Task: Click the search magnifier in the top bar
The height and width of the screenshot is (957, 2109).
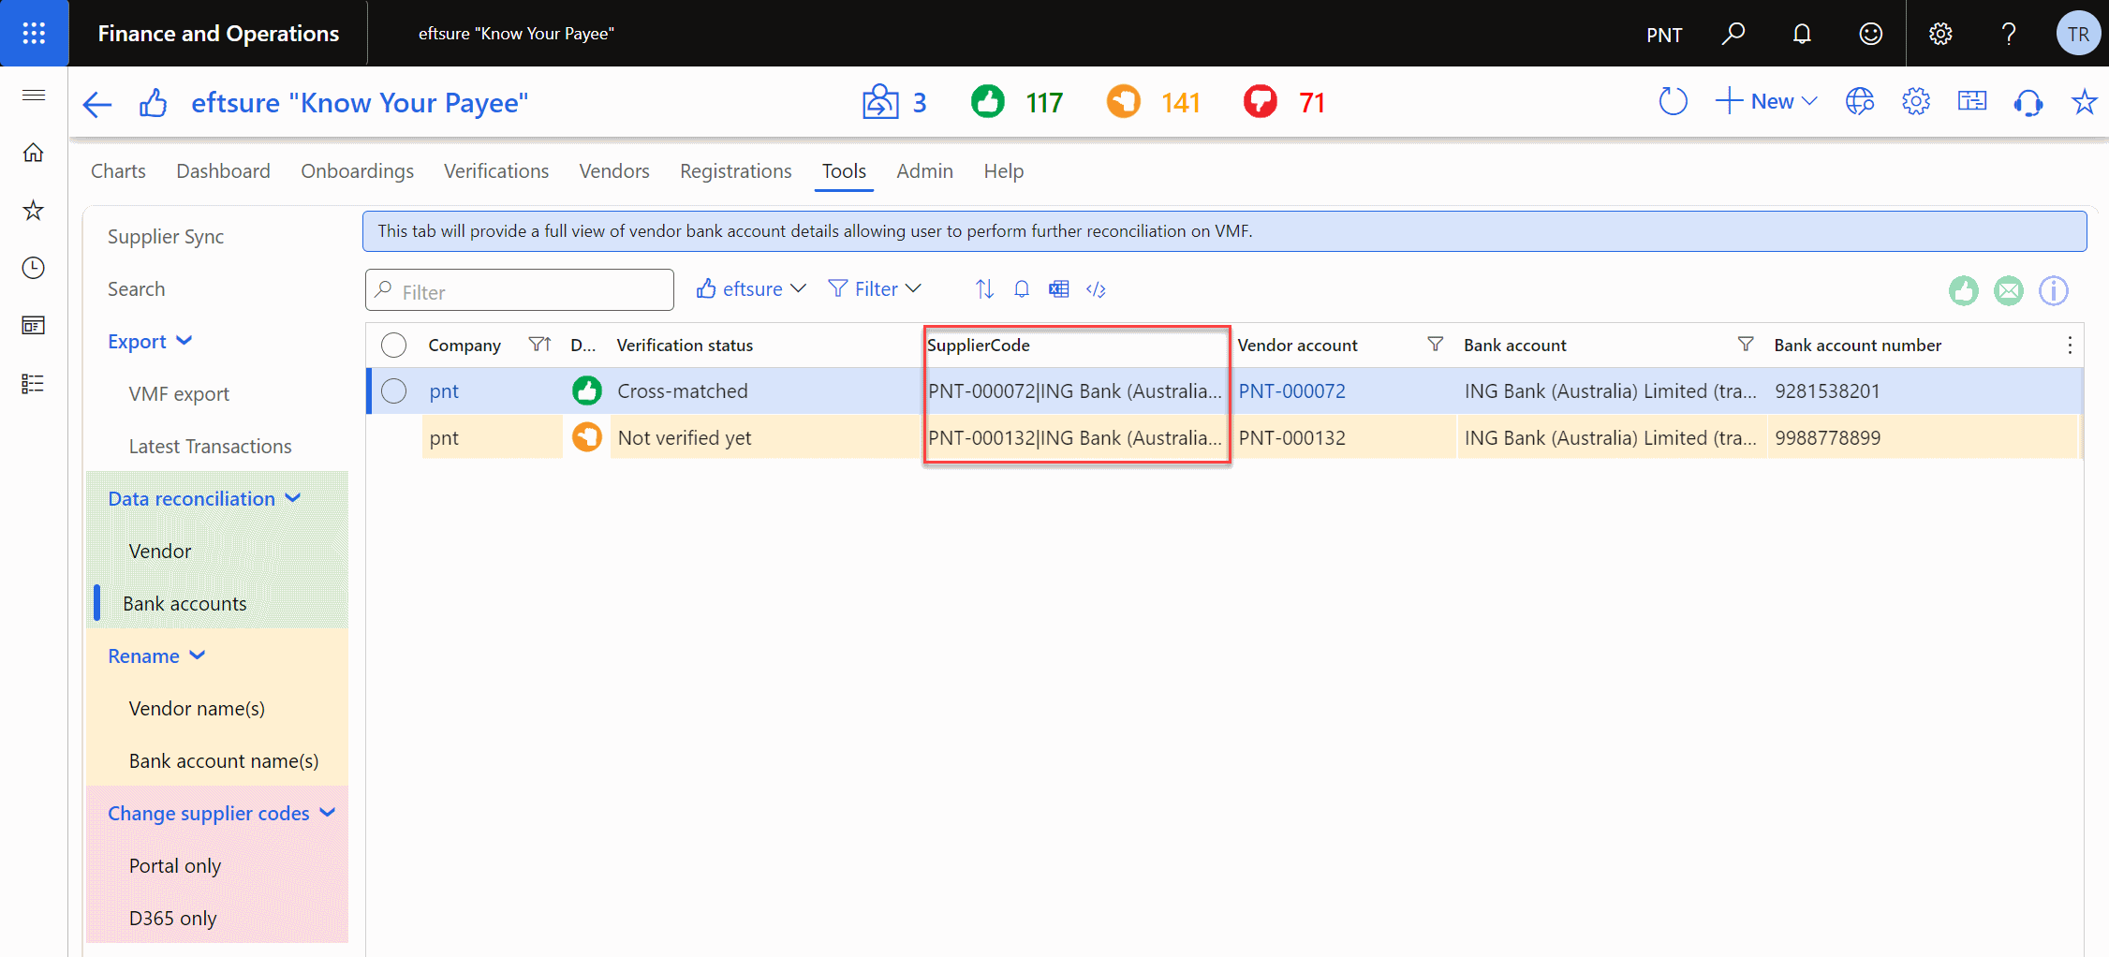Action: [1733, 34]
